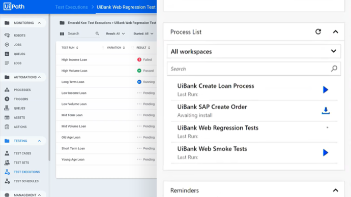Screen dimensions: 351x197
Task: Click the folder icon beside Emerald Koe breadcrumb
Action: pyautogui.click(x=62, y=23)
